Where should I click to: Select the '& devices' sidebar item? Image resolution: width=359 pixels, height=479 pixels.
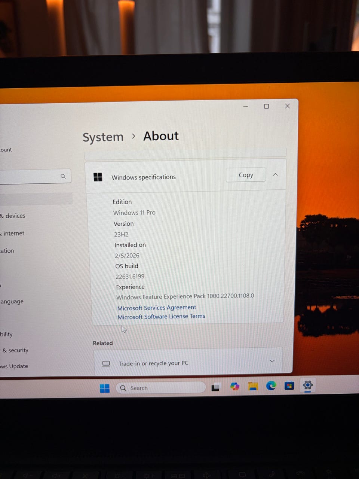[x=13, y=216]
